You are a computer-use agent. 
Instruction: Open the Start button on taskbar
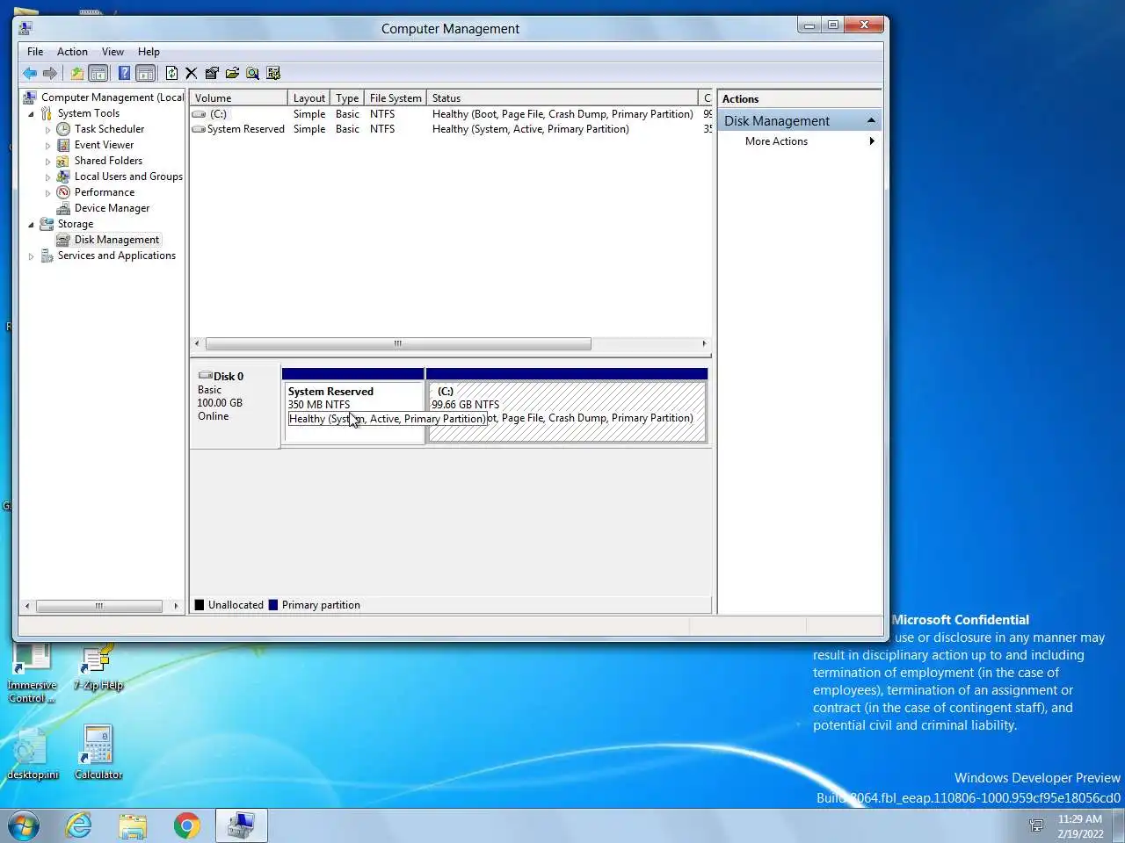pos(23,825)
